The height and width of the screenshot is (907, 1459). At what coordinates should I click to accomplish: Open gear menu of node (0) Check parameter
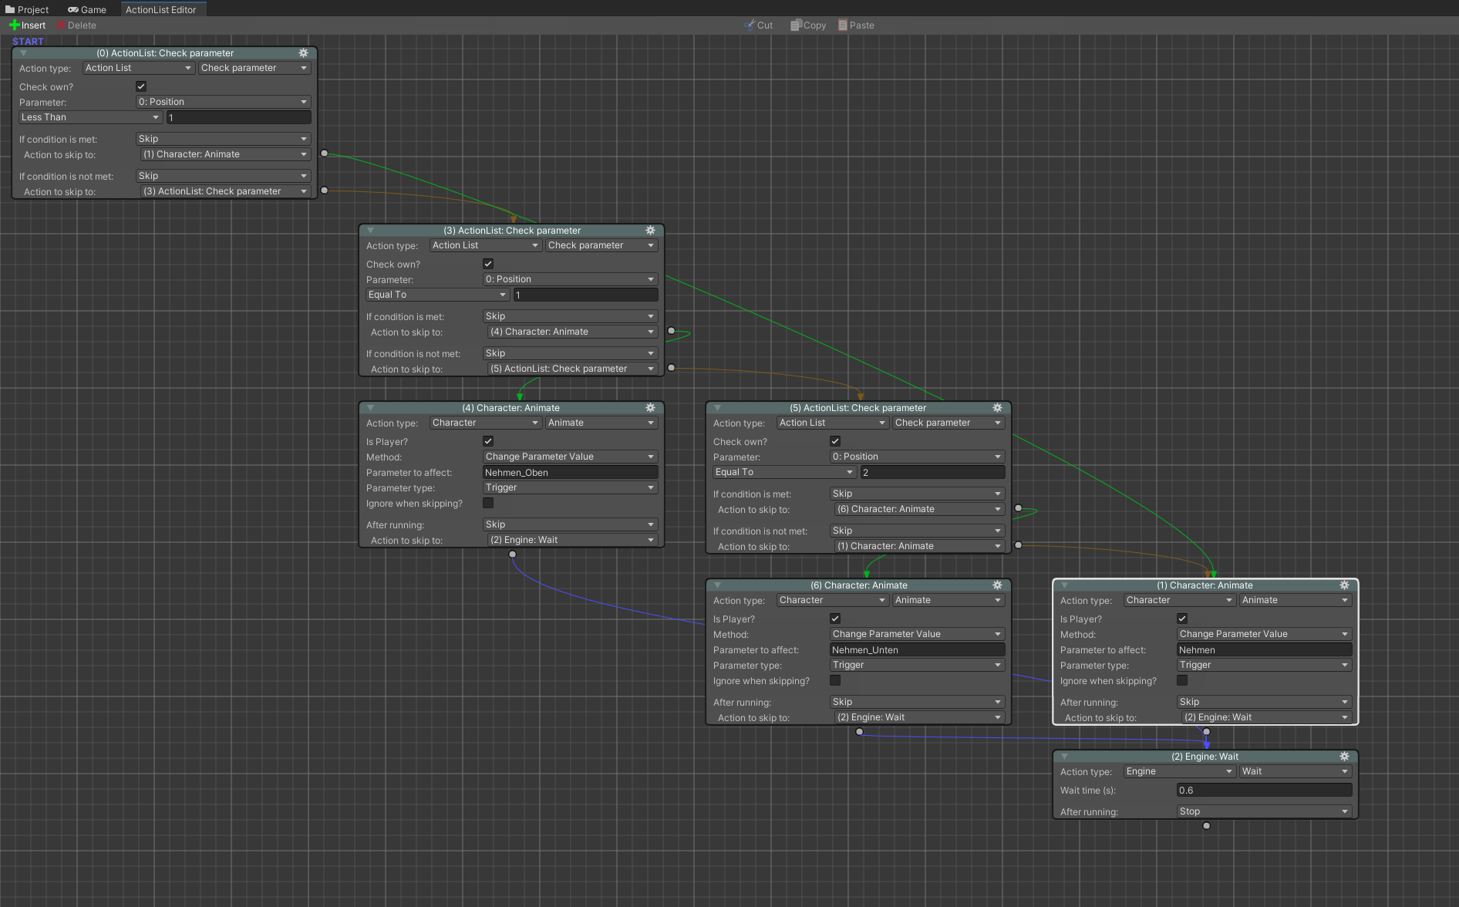coord(303,53)
